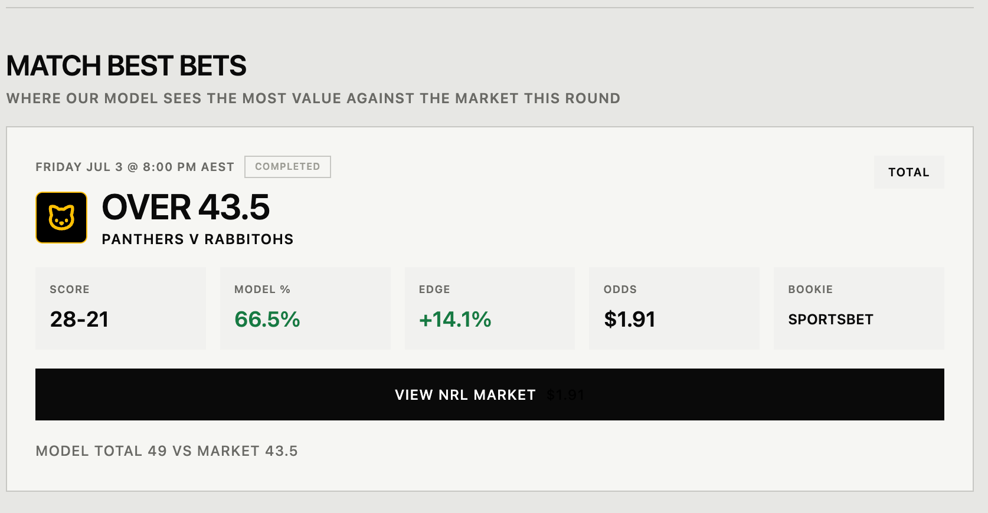Click the Model % card showing 66.5%

click(x=305, y=308)
